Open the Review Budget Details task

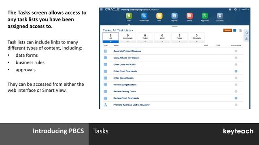[125, 85]
